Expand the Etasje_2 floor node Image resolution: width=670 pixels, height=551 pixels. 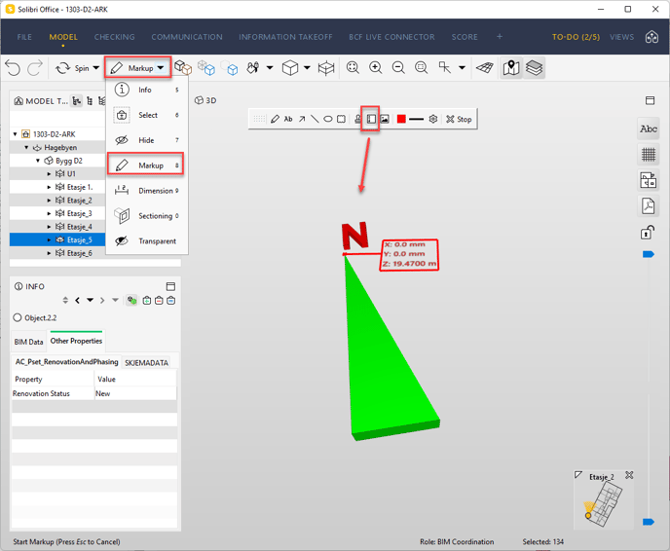(49, 201)
